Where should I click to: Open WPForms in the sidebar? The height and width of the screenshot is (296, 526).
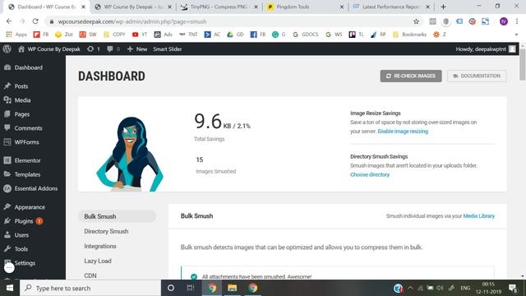coord(26,142)
